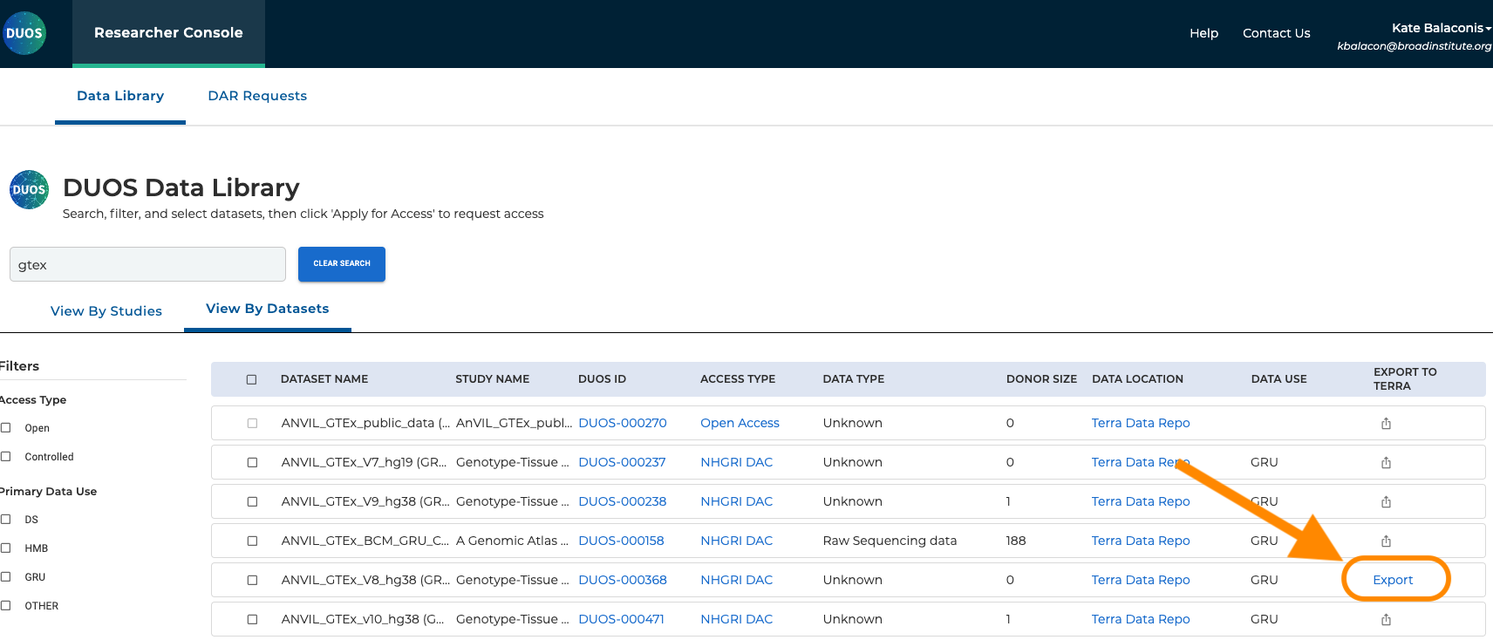The width and height of the screenshot is (1493, 640).
Task: Open the Researcher Console tab
Action: [x=168, y=33]
